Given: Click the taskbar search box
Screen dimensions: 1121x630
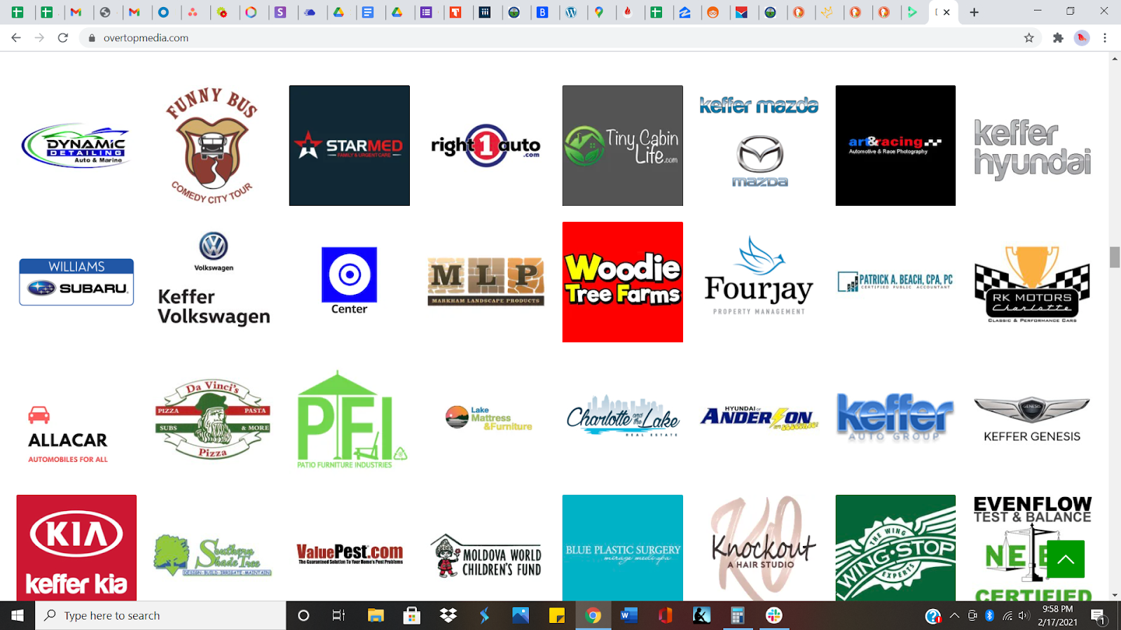Looking at the screenshot, I should coord(161,615).
